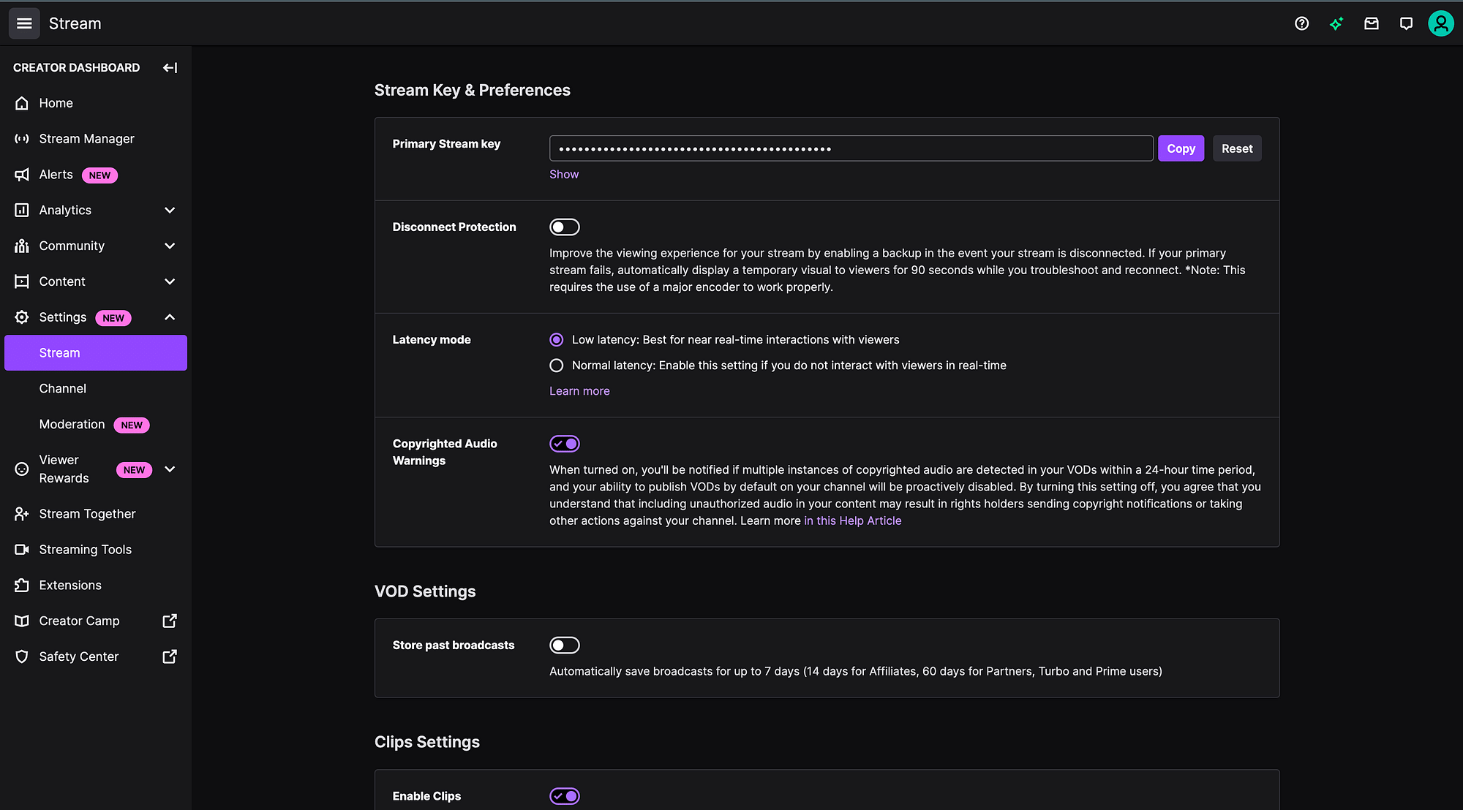Click the Analytics chart icon
The width and height of the screenshot is (1463, 810).
[x=22, y=211]
